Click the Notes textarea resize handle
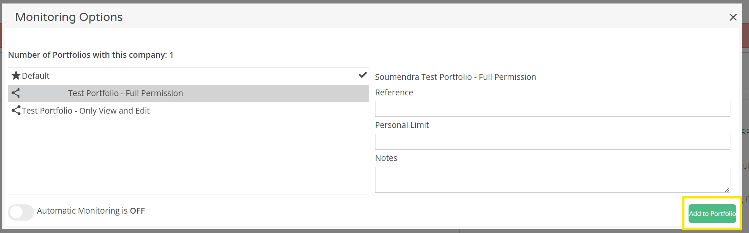749x233 pixels. coord(727,190)
